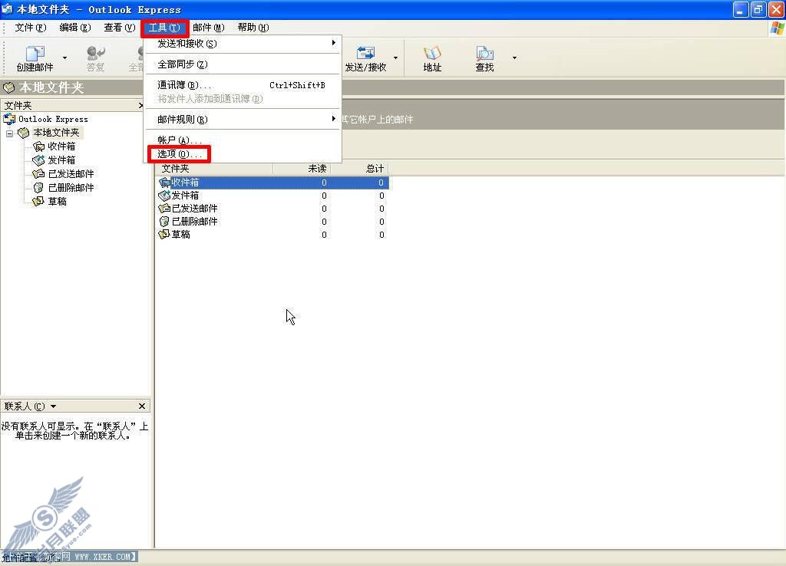Click the Windows logo throbber icon
Viewport: 786px width, 566px height.
[x=777, y=28]
